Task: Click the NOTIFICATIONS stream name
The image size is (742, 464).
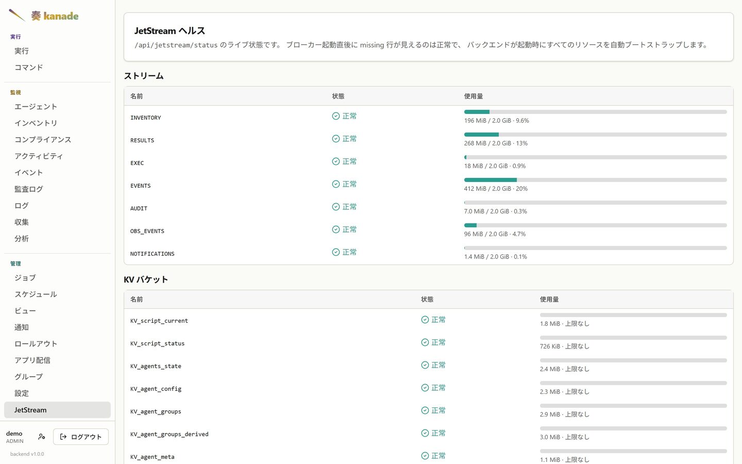Action: coord(153,254)
